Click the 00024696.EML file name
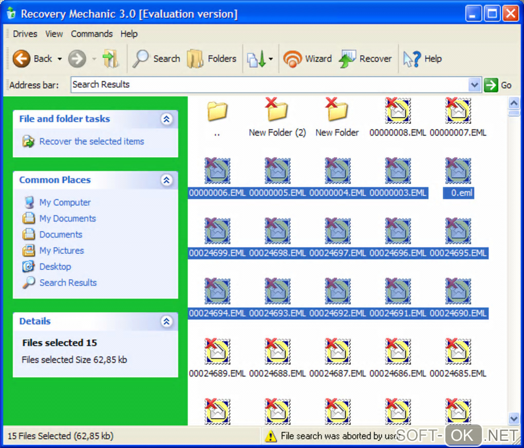 (398, 253)
